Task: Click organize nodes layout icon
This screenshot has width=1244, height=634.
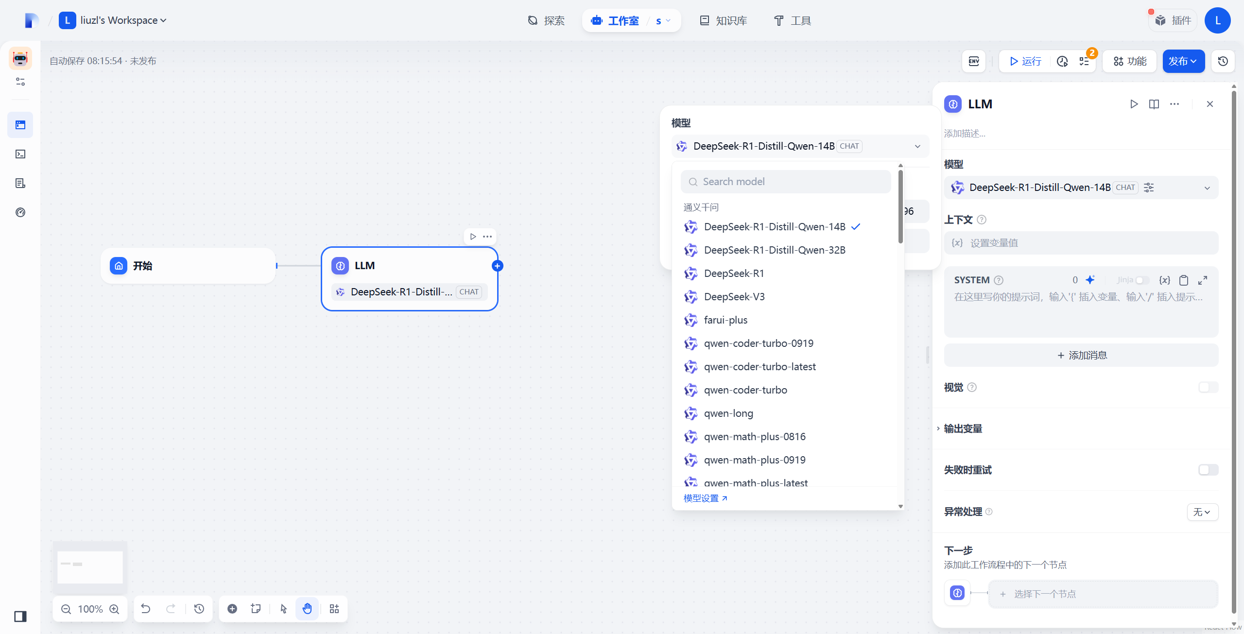Action: point(334,609)
